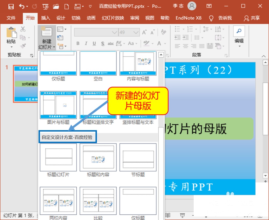Open the Section dropdown

(x=62, y=46)
